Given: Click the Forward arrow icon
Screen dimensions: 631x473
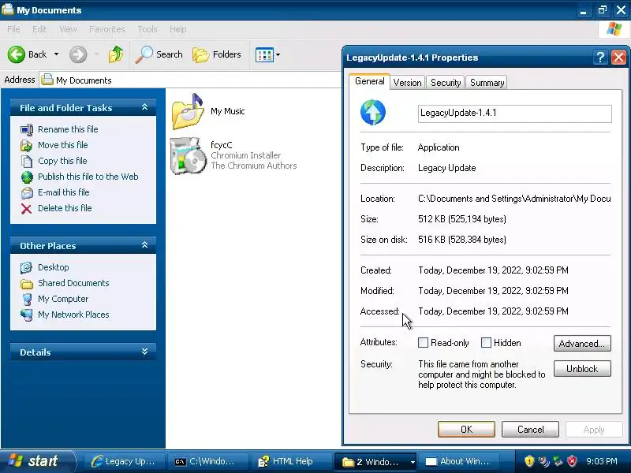Looking at the screenshot, I should coord(78,54).
